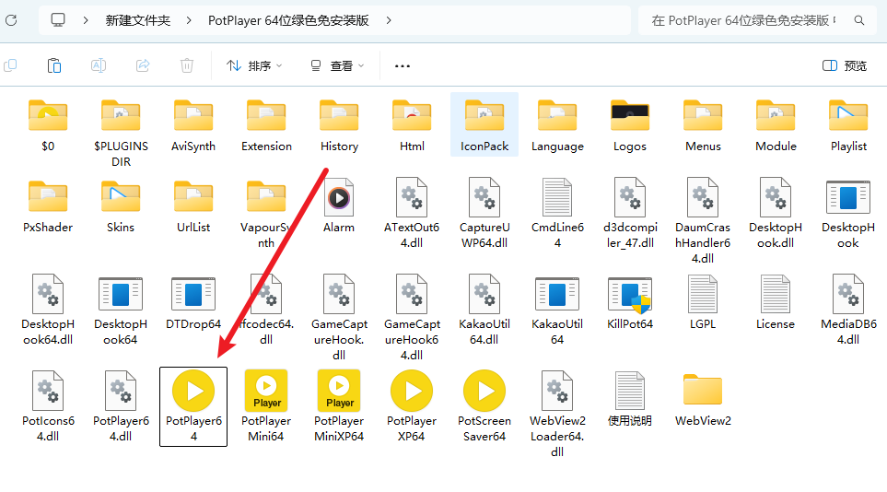This screenshot has height=492, width=887.
Task: Open the 新建文件夹 breadcrumb segment
Action: (x=137, y=20)
